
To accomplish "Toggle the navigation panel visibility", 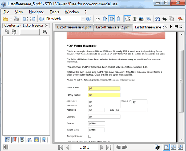I will pyautogui.click(x=6, y=147).
